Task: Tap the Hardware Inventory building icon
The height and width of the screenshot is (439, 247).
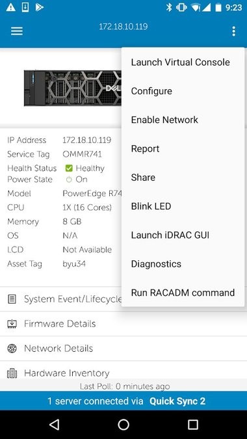Action: (12, 373)
